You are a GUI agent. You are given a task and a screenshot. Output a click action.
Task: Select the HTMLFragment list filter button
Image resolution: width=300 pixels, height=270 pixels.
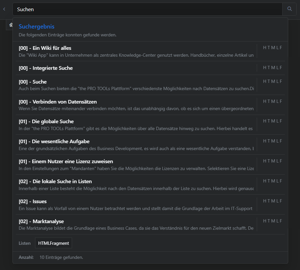pos(53,243)
